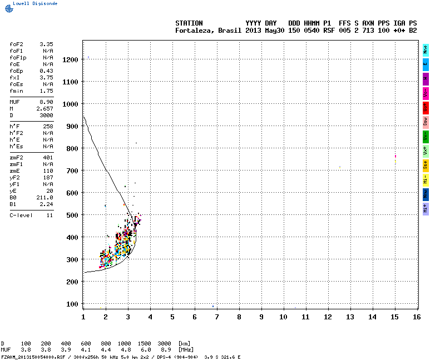
Task: Click the h'Es parameter label
Action: tap(16, 147)
